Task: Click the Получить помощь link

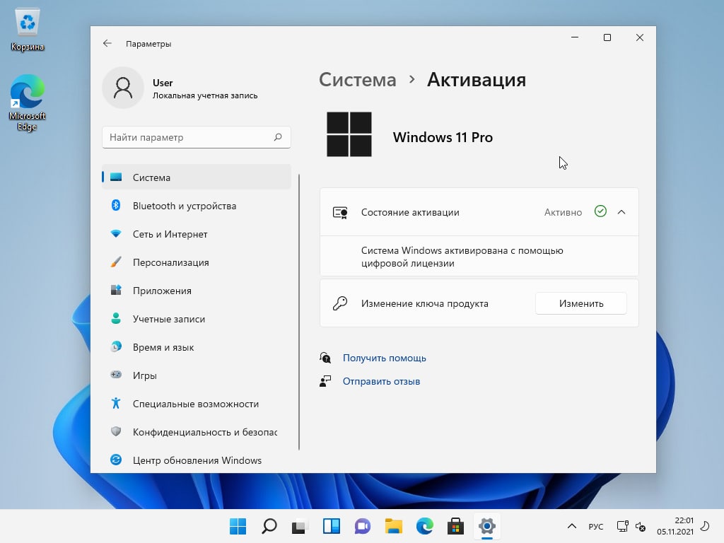Action: (x=384, y=358)
